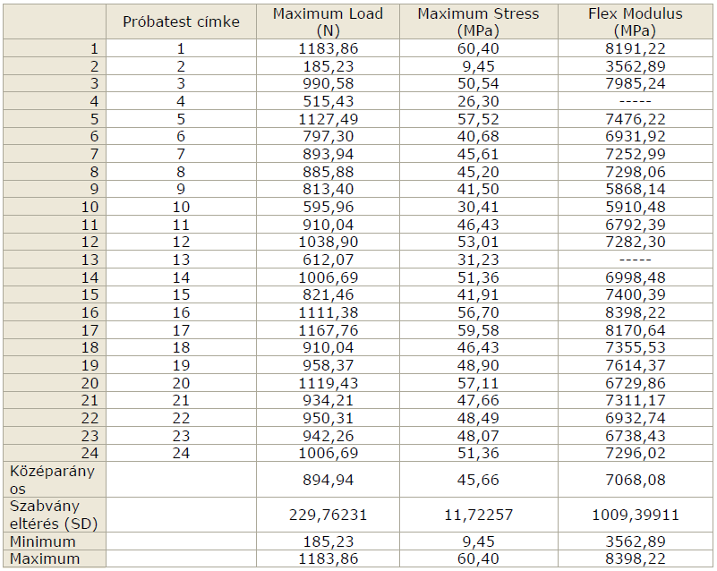Click the Maximum Stress cell 57,52
717x571 pixels.
(x=478, y=119)
